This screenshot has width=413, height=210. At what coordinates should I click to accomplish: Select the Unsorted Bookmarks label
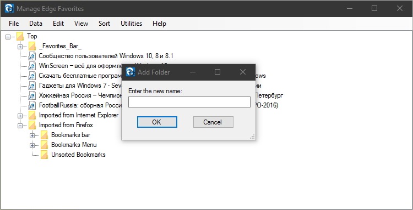click(78, 155)
